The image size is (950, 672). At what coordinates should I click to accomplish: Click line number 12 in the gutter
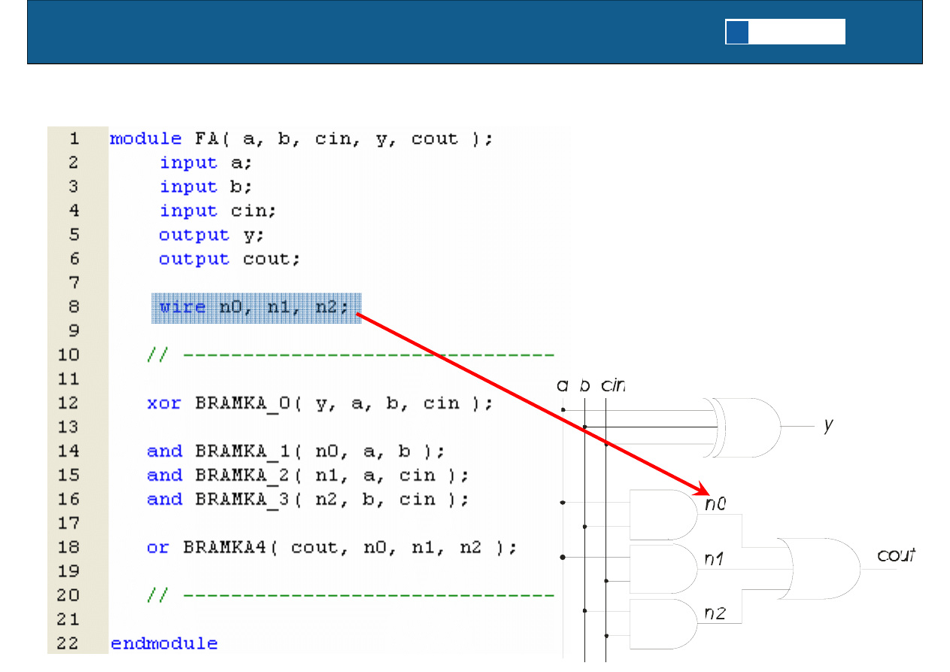[69, 403]
